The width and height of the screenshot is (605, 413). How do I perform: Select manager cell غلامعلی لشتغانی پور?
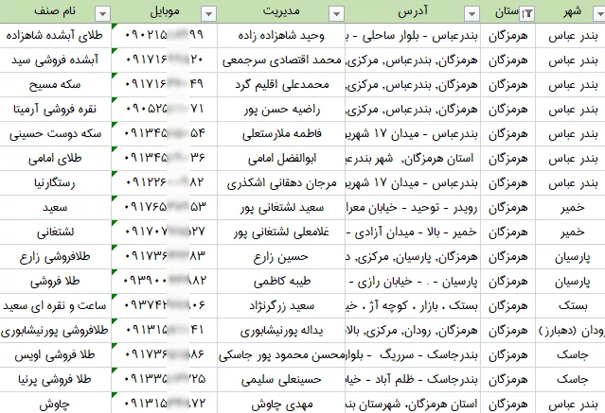281,232
